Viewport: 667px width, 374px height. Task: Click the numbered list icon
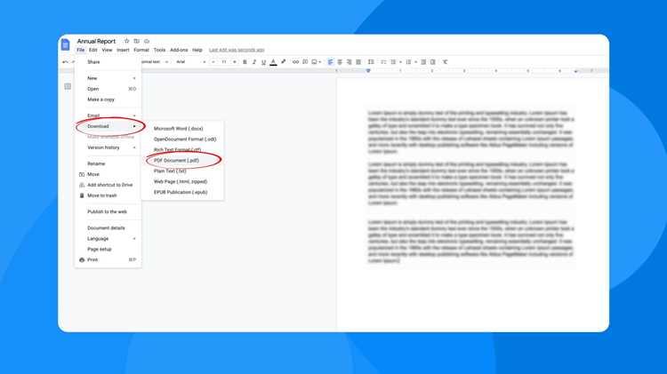pos(408,62)
